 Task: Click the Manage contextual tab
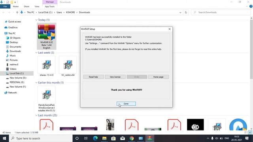(50, 2)
